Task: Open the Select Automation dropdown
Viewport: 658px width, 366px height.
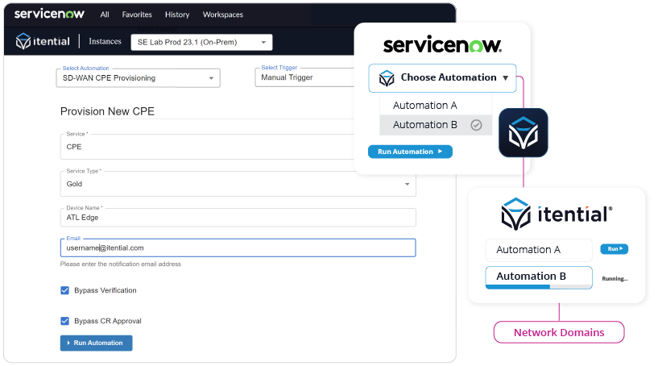Action: click(x=139, y=78)
